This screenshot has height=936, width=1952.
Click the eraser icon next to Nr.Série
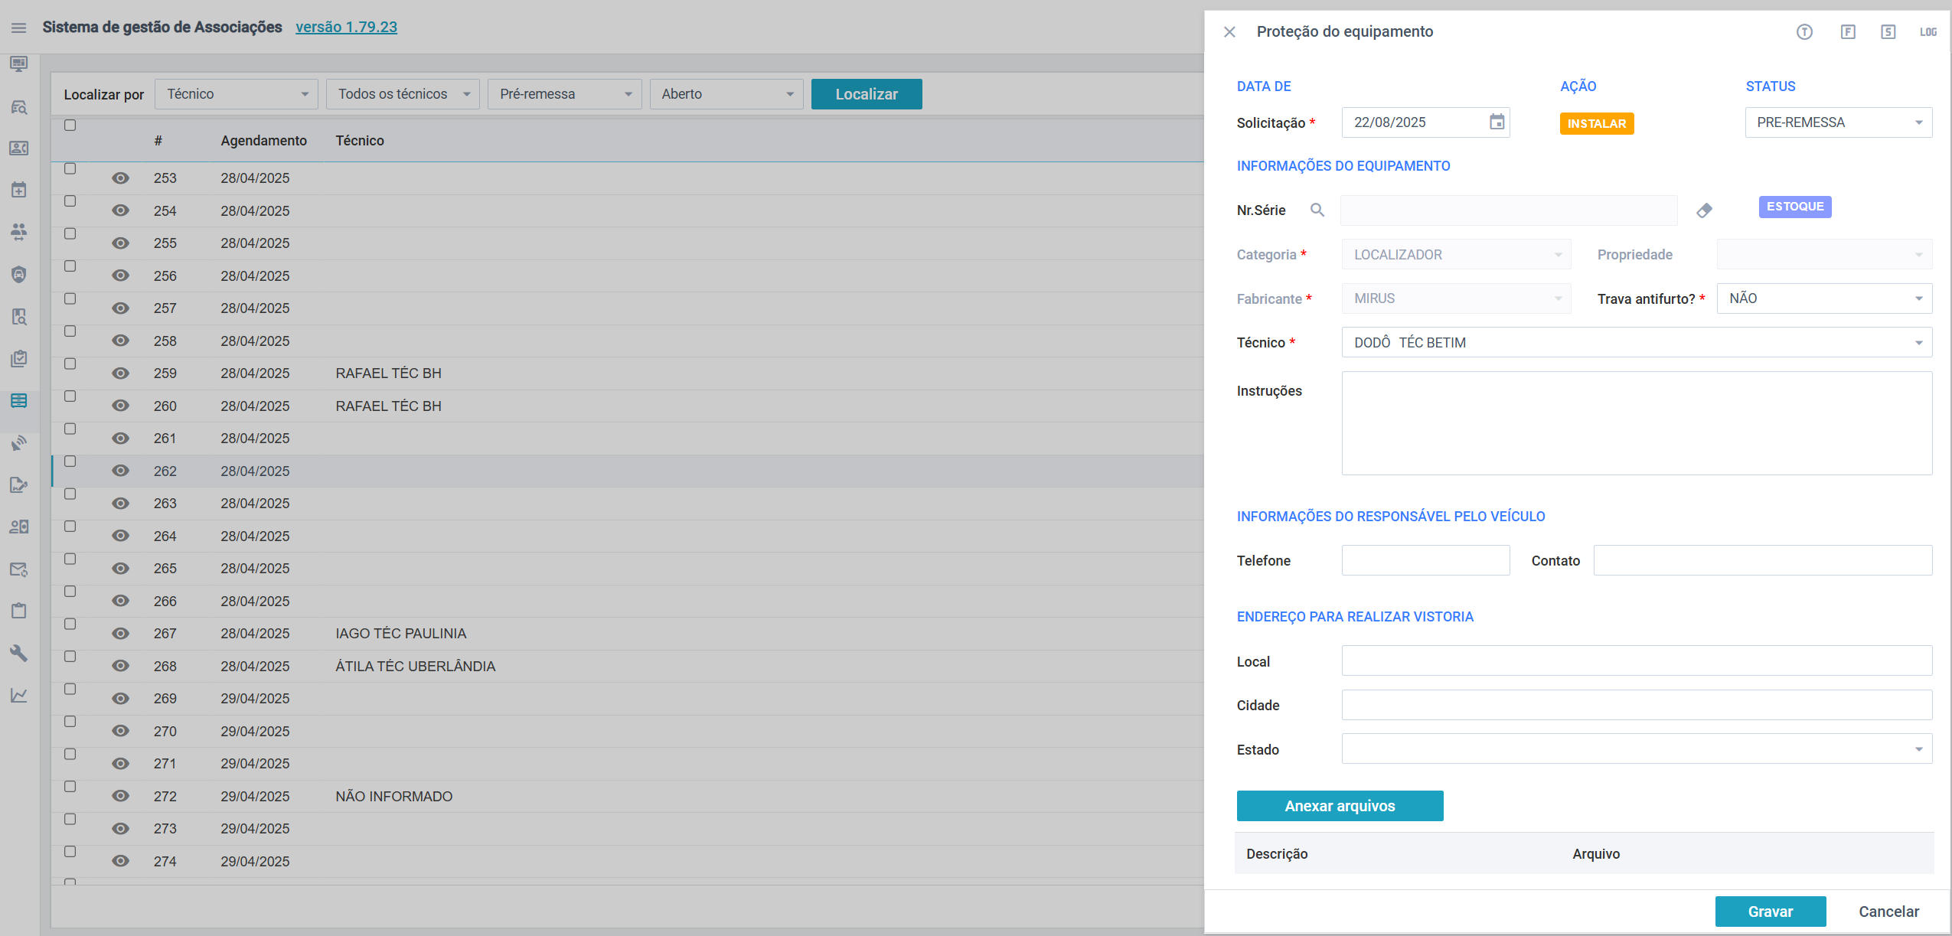coord(1704,210)
